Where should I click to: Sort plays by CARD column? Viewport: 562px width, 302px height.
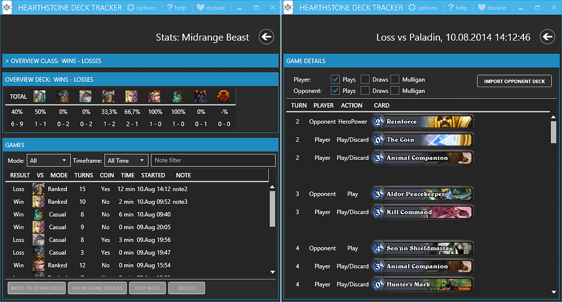[381, 105]
